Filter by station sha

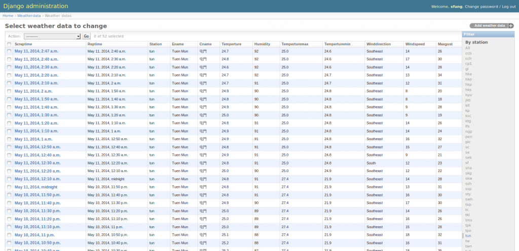pos(468,168)
